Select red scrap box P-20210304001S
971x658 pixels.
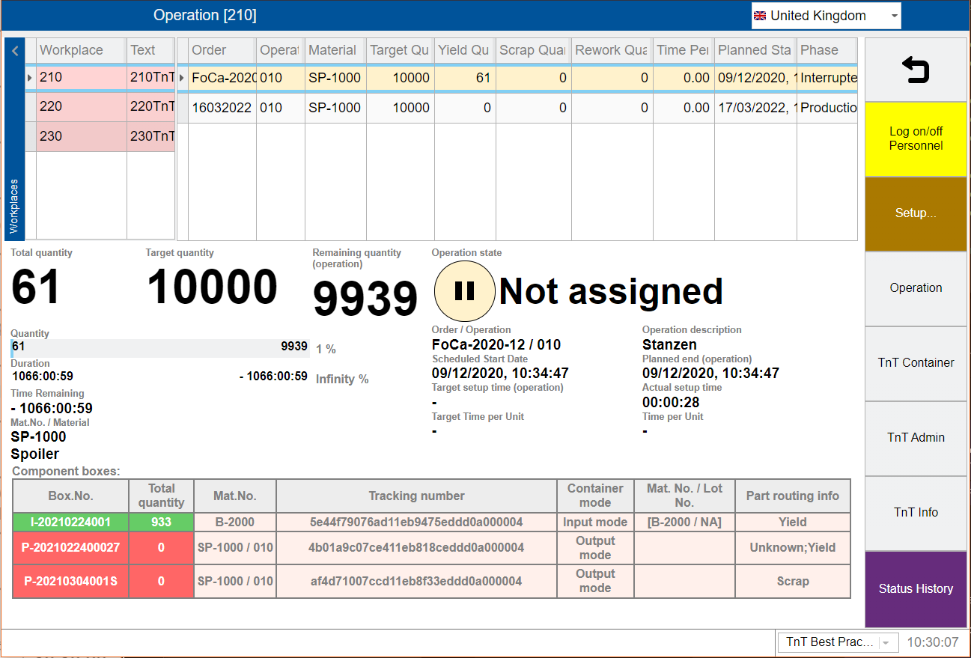[x=70, y=581]
